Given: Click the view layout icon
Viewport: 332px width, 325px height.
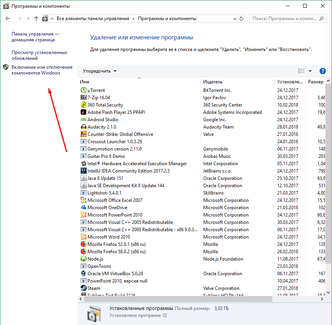Looking at the screenshot, I should pyautogui.click(x=301, y=71).
